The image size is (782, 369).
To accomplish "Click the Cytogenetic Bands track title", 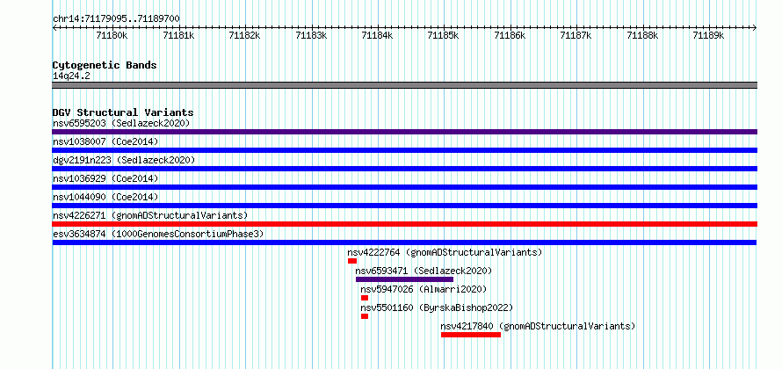I will point(105,65).
